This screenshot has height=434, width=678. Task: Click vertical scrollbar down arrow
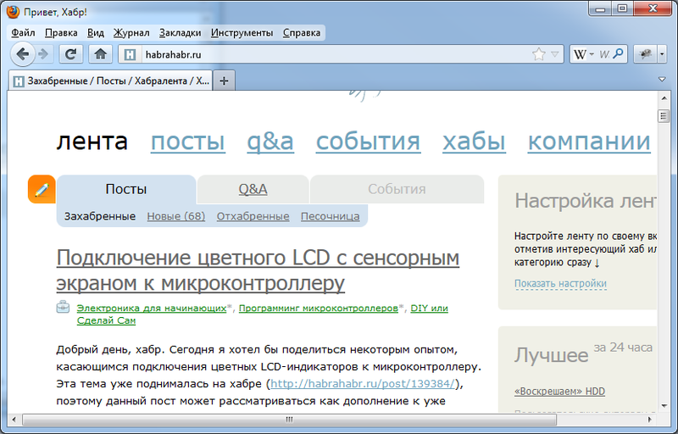664,406
